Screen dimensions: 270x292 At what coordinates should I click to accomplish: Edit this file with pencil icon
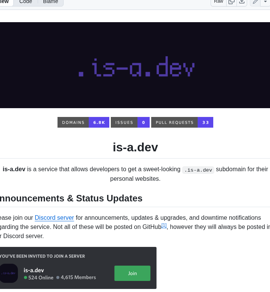[x=256, y=2]
